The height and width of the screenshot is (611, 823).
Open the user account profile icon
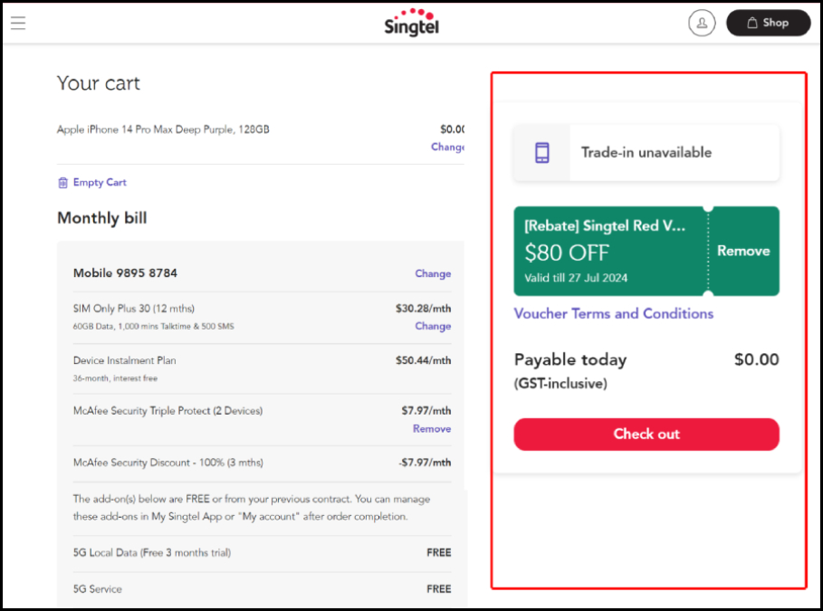click(702, 24)
